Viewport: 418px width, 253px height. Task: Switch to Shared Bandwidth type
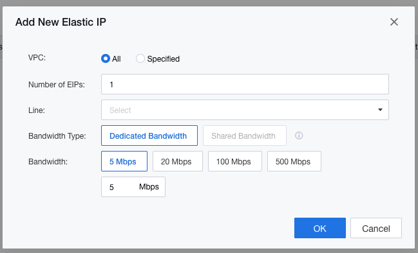[245, 135]
